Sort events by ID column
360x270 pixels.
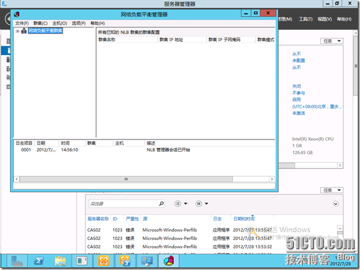(x=115, y=219)
